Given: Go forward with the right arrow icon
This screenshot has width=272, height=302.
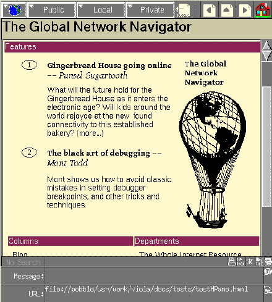Looking at the screenshot, I should click(245, 10).
